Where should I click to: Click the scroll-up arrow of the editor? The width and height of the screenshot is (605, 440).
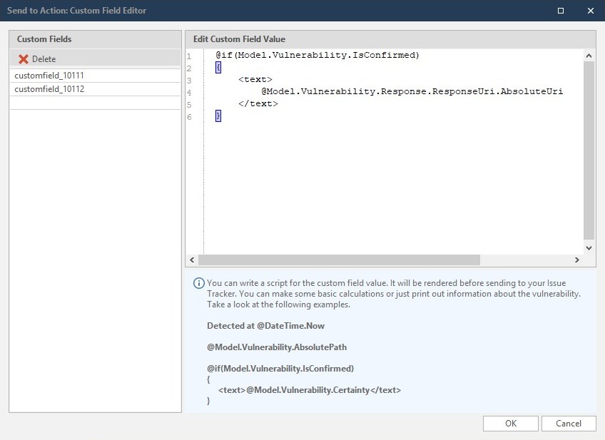pos(589,55)
